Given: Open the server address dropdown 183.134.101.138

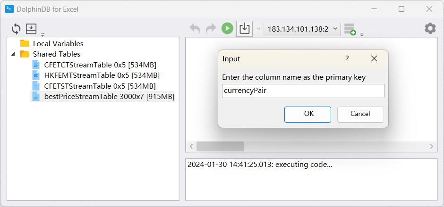Looking at the screenshot, I should tap(302, 29).
